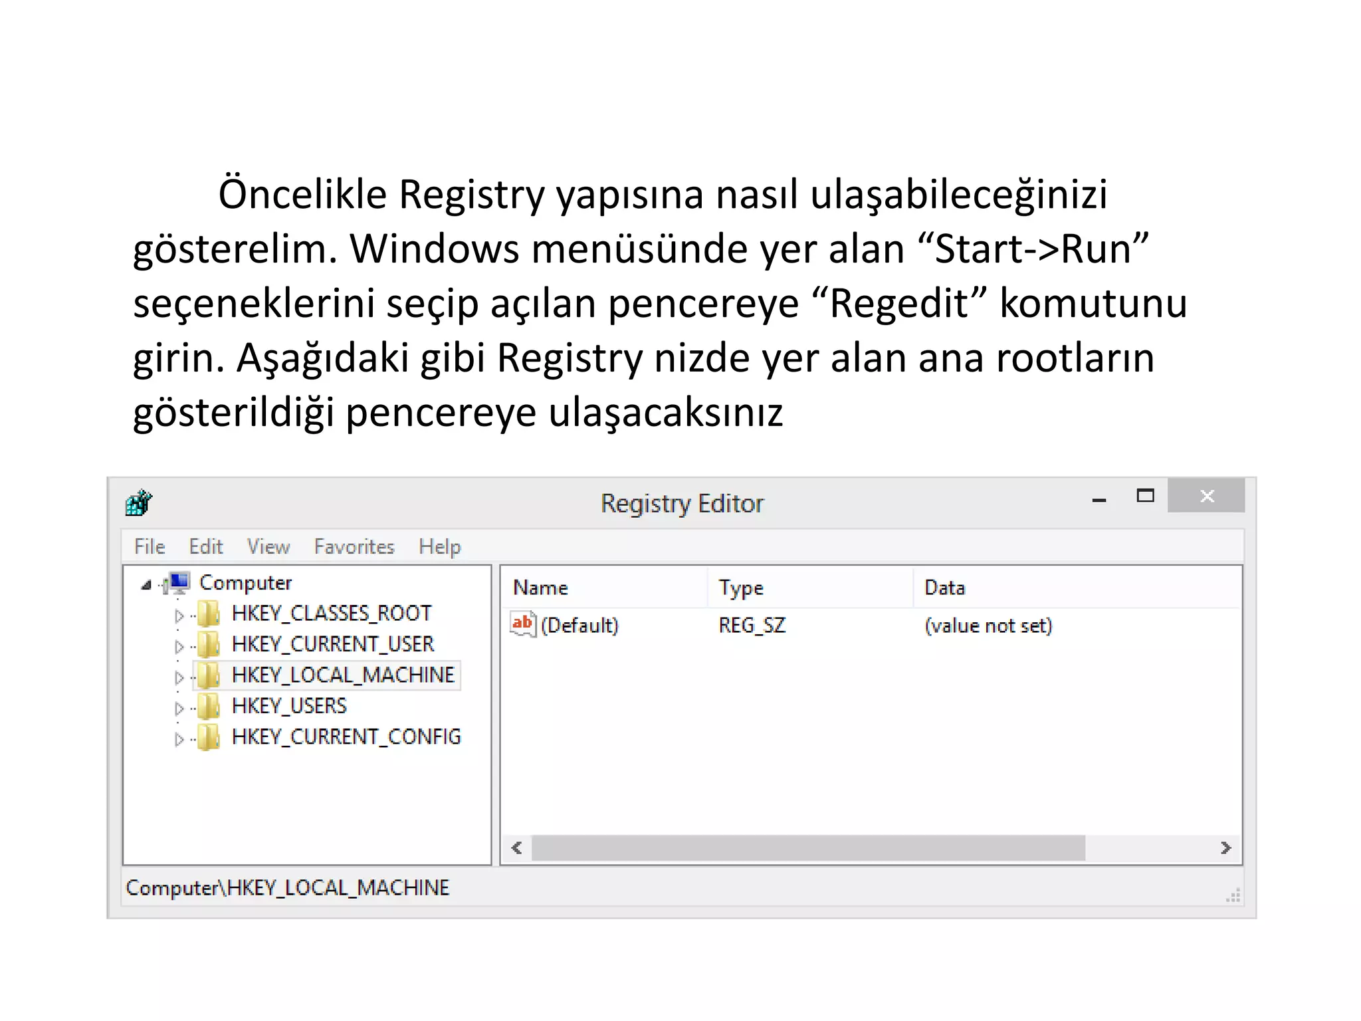Click the HKEY_LOCAL_MACHINE folder icon
Image resolution: width=1361 pixels, height=1021 pixels.
209,675
